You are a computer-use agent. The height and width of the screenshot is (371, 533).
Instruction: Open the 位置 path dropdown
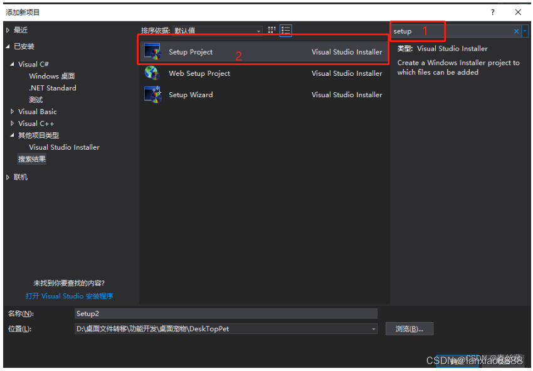[373, 329]
